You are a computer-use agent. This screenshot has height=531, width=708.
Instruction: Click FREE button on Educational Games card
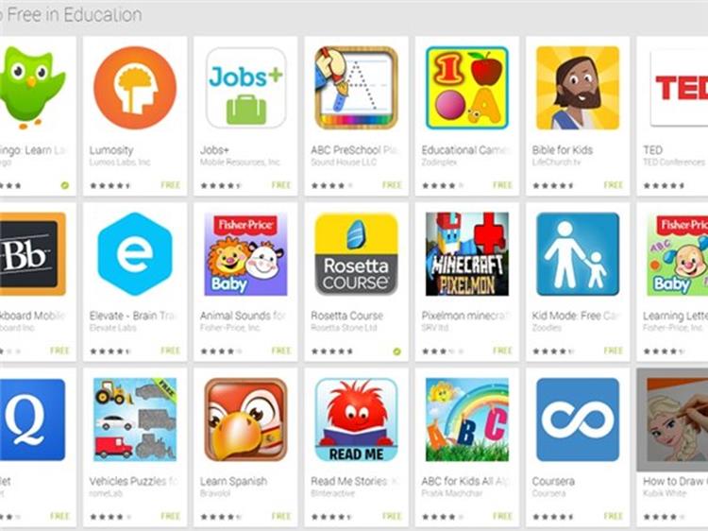[x=502, y=185]
